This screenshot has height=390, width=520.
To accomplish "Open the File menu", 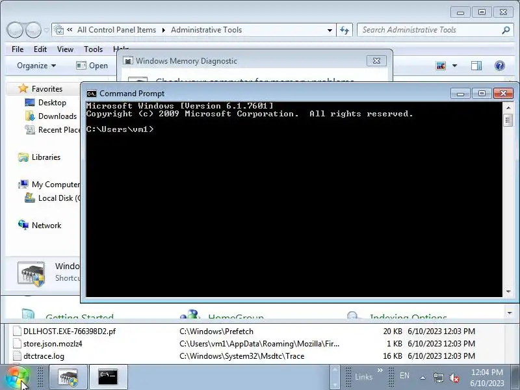I will [x=18, y=49].
